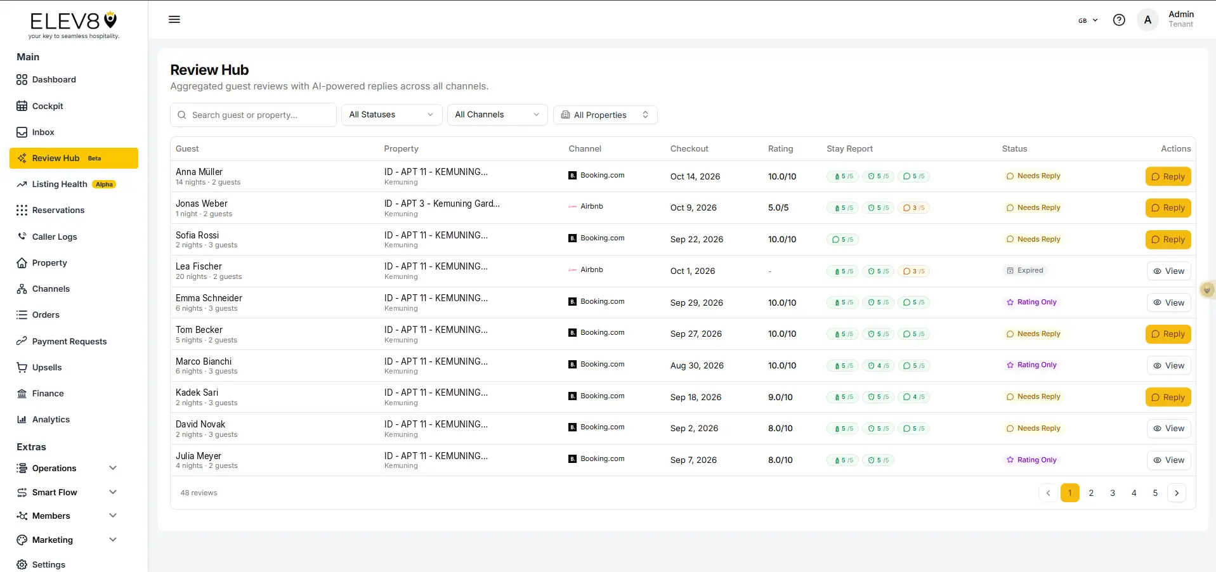Go to page 2 of reviews
1216x572 pixels.
point(1091,493)
